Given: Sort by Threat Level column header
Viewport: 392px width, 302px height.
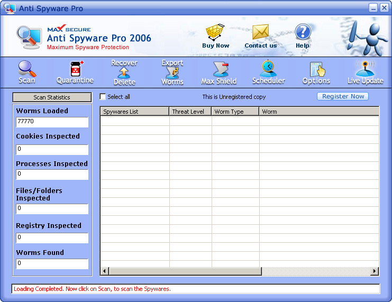Looking at the screenshot, I should click(x=190, y=112).
